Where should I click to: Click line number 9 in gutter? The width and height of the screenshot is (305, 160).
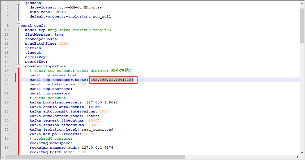[x=8, y=25]
